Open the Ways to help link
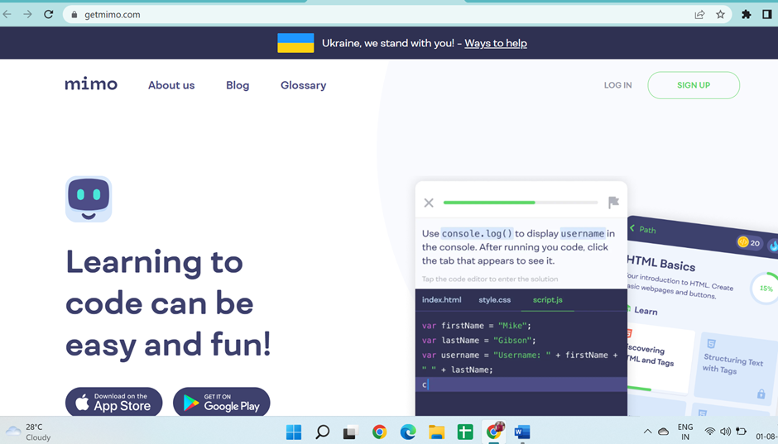This screenshot has height=444, width=778. point(496,43)
